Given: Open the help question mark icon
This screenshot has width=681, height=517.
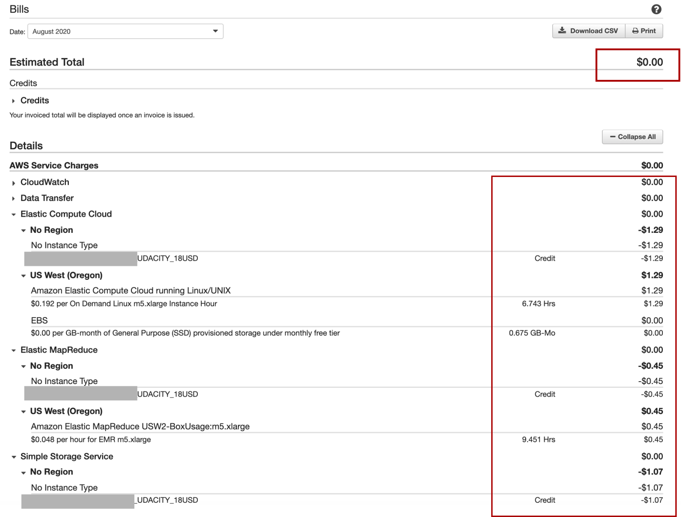Looking at the screenshot, I should tap(656, 9).
